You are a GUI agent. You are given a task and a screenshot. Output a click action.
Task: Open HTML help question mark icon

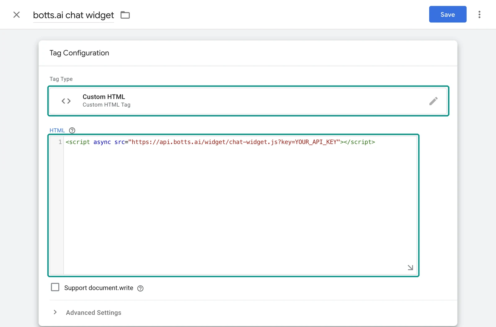[72, 130]
